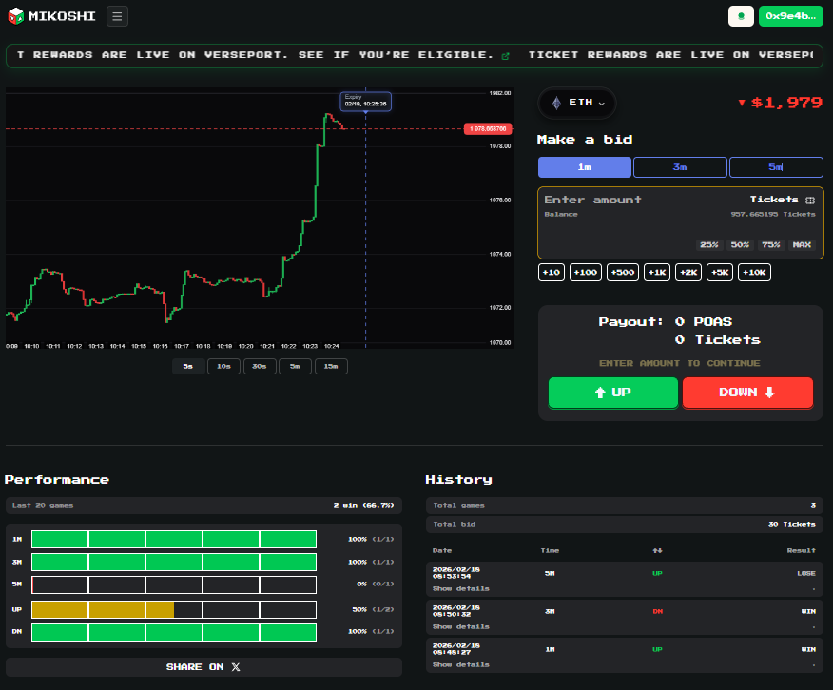The image size is (833, 690).
Task: Switch chart interval to 15m
Action: [331, 366]
